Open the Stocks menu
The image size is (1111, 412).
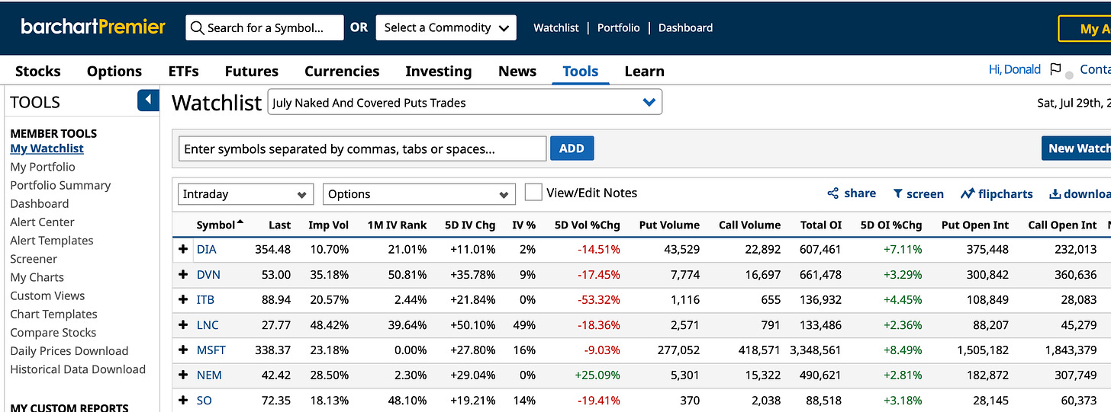coord(38,71)
